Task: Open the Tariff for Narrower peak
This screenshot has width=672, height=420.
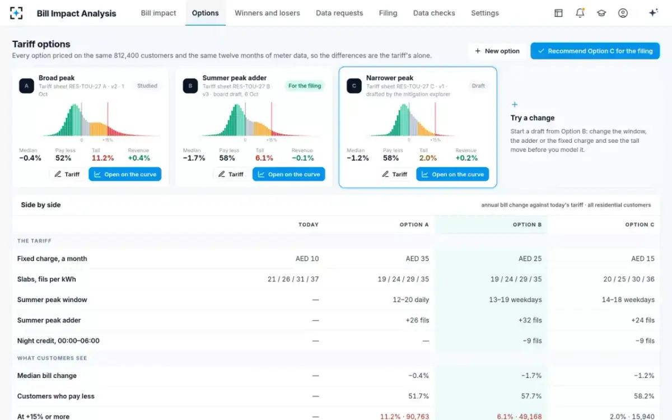Action: [395, 174]
